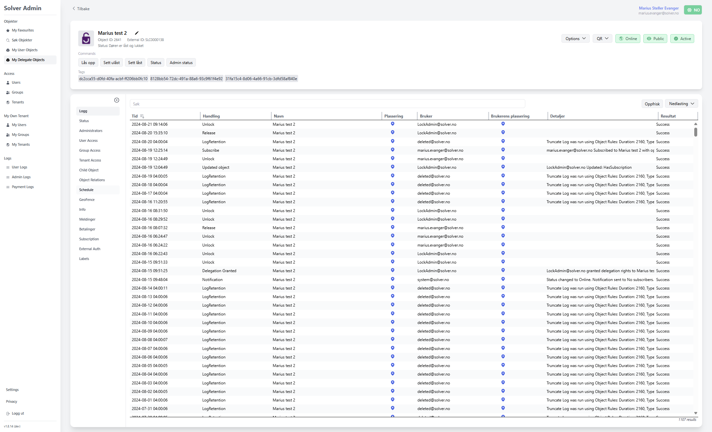Click the back chevron next to Tilbake
The width and height of the screenshot is (712, 432).
coord(74,9)
